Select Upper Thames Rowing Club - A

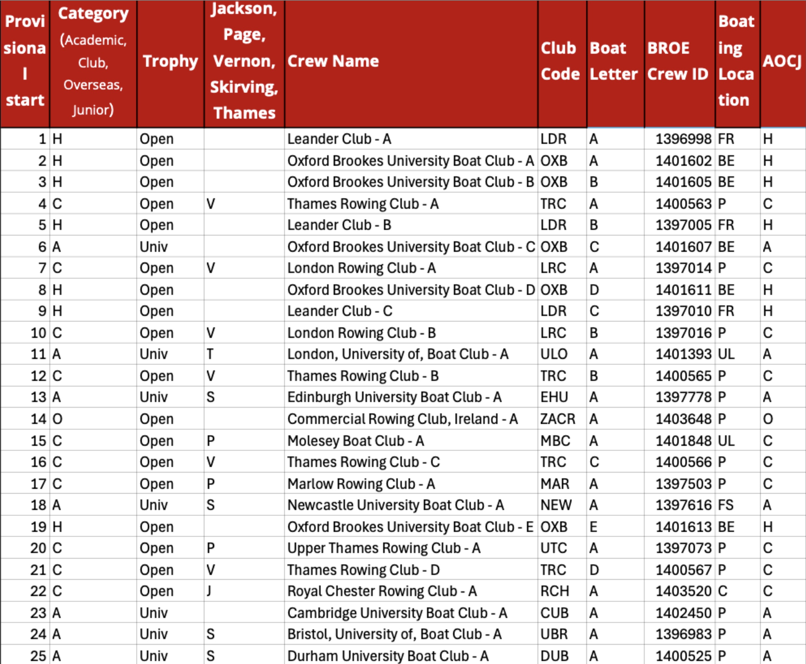(384, 548)
